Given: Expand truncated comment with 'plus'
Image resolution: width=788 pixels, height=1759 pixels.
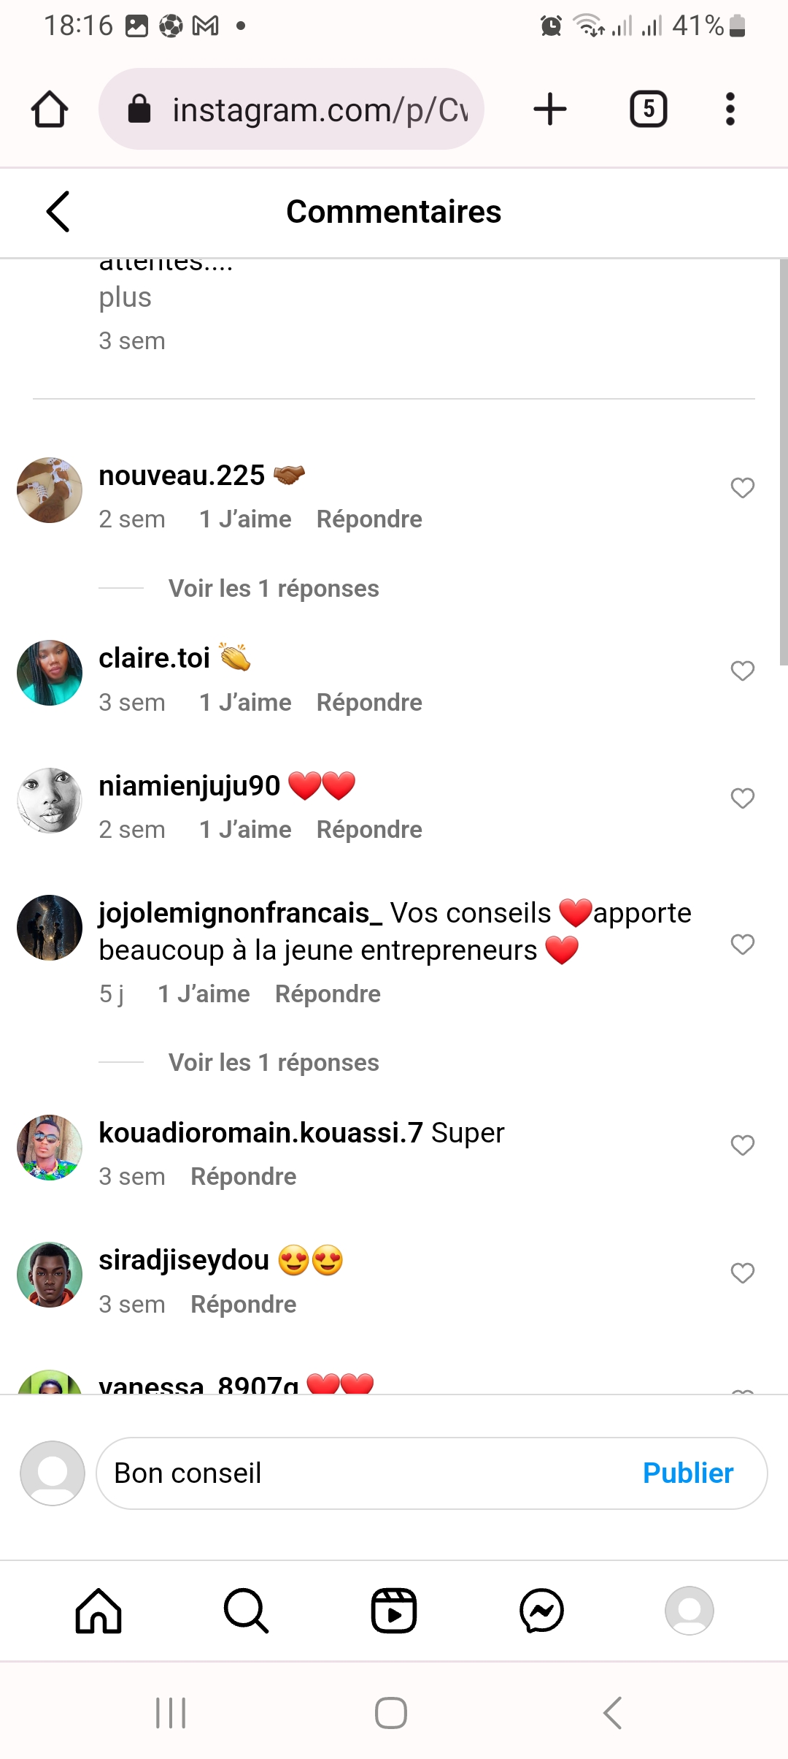Looking at the screenshot, I should 125,298.
